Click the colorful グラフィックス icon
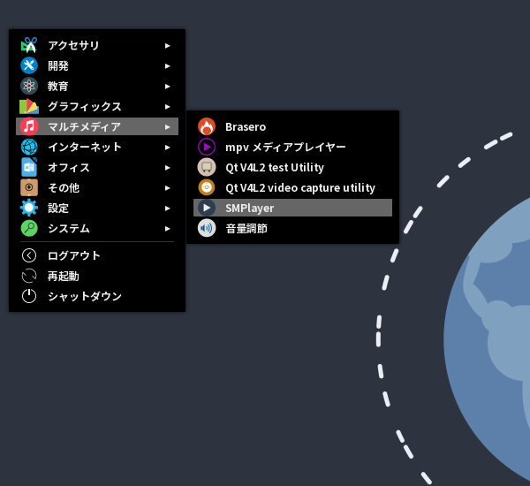 (29, 106)
